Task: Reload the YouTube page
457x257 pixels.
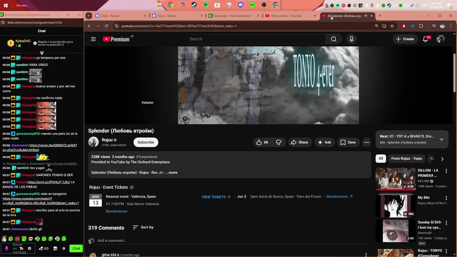Action: tap(106, 26)
